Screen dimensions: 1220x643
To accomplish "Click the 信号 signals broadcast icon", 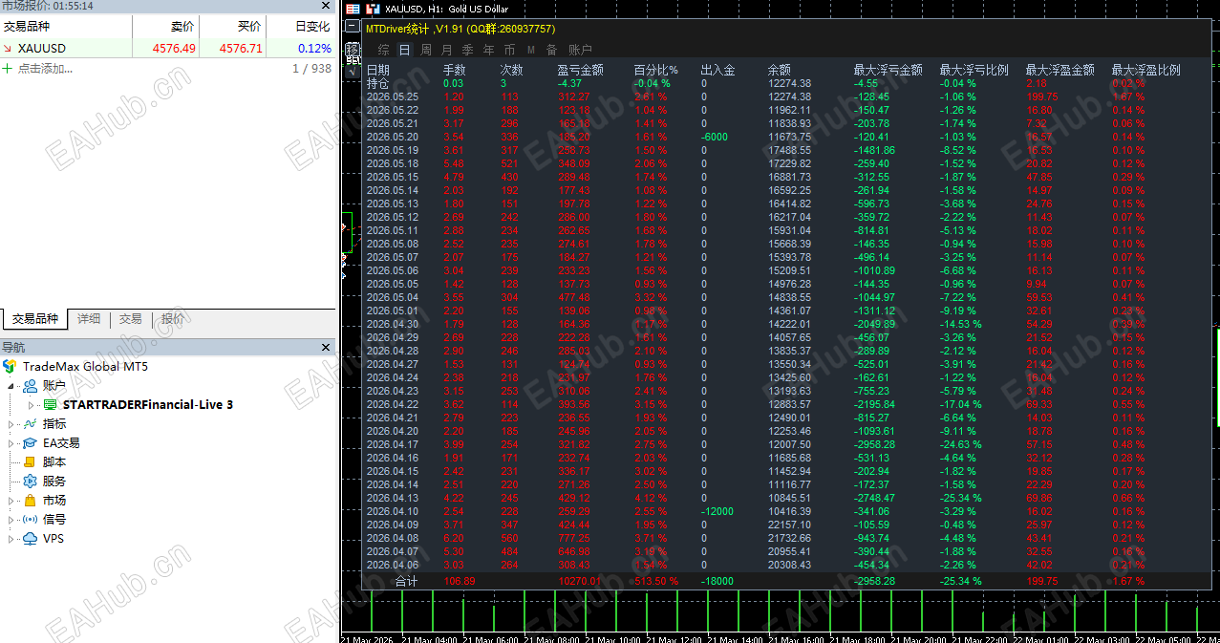I will tap(30, 519).
